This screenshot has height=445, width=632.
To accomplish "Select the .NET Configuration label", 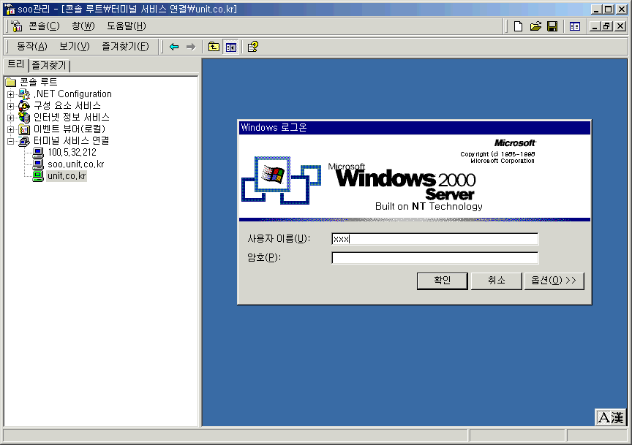I will 72,94.
